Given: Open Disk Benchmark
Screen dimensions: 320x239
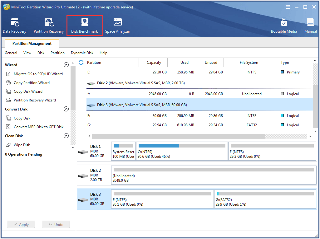Looking at the screenshot, I should (x=85, y=25).
